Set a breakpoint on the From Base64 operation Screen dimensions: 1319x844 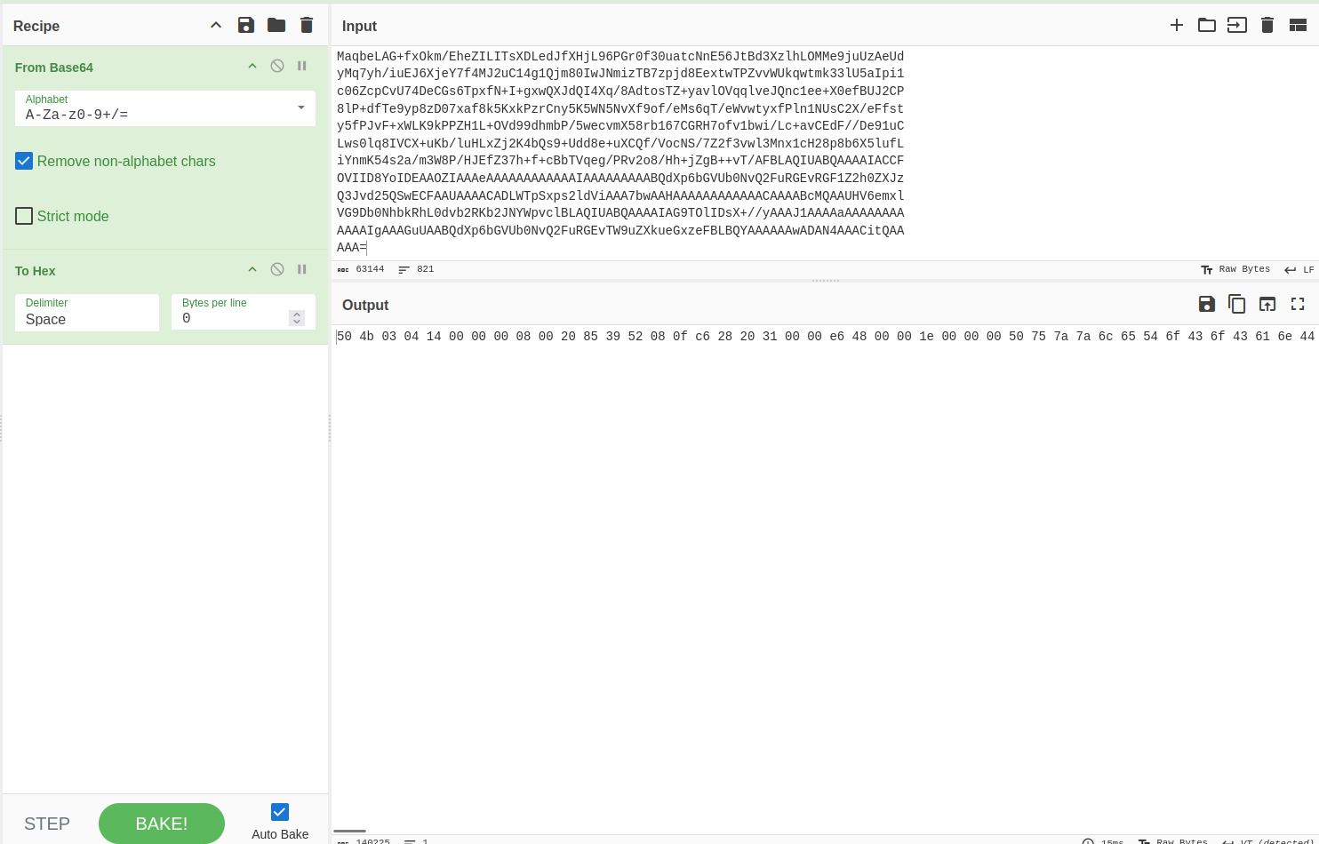[301, 65]
